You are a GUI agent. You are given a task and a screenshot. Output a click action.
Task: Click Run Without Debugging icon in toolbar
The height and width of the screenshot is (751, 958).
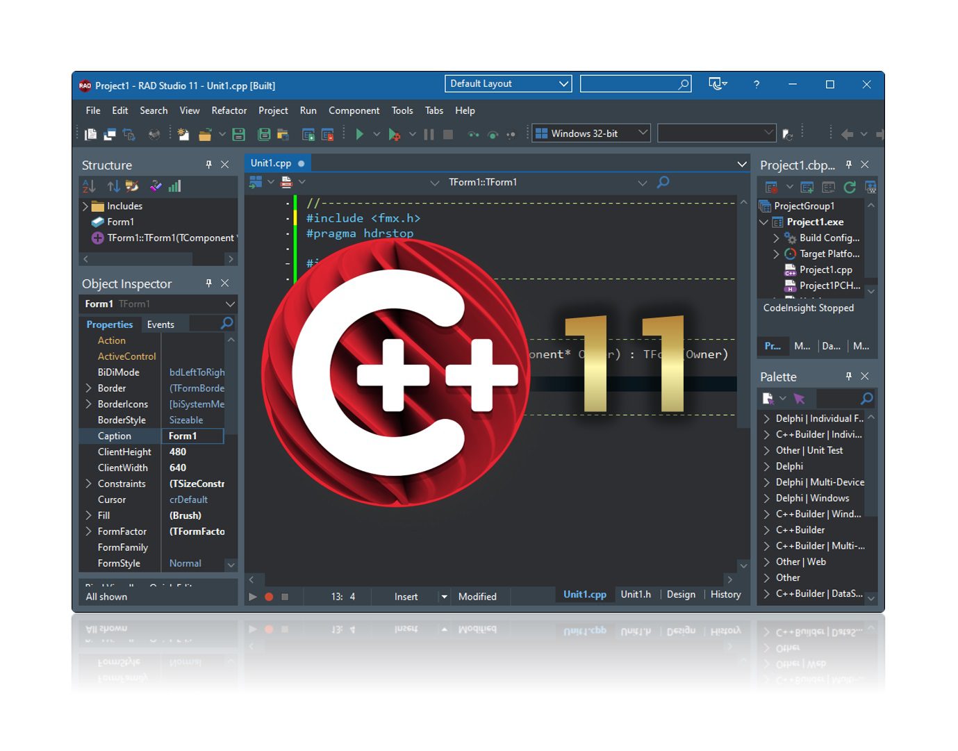(x=394, y=134)
